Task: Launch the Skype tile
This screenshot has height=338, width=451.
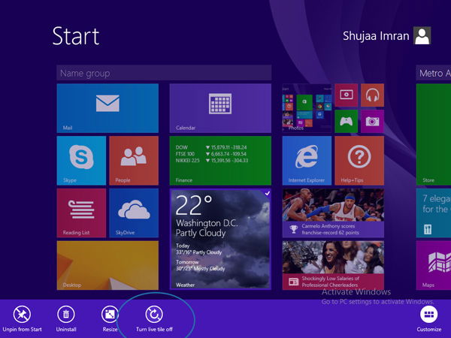Action: click(x=81, y=161)
